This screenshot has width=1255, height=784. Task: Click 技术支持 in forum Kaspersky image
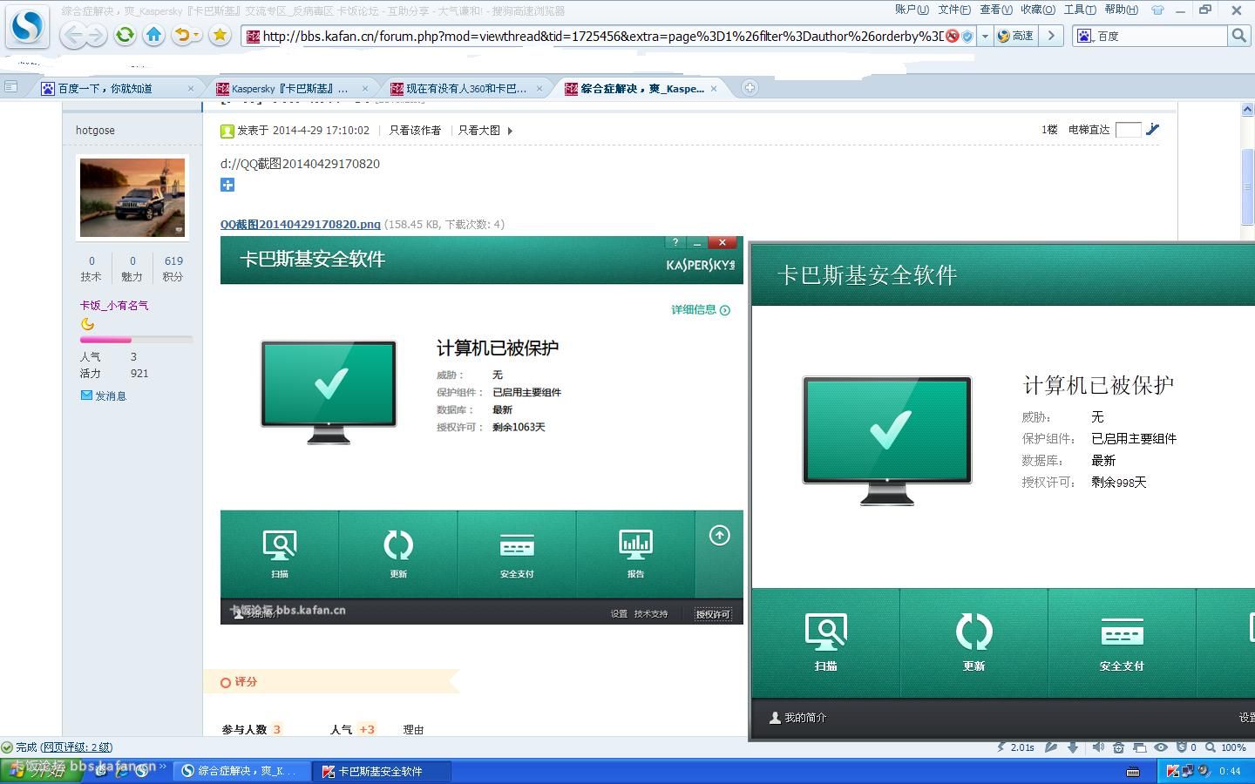(x=651, y=614)
